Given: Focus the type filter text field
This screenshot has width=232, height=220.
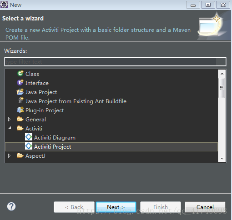Looking at the screenshot, I should [115, 62].
